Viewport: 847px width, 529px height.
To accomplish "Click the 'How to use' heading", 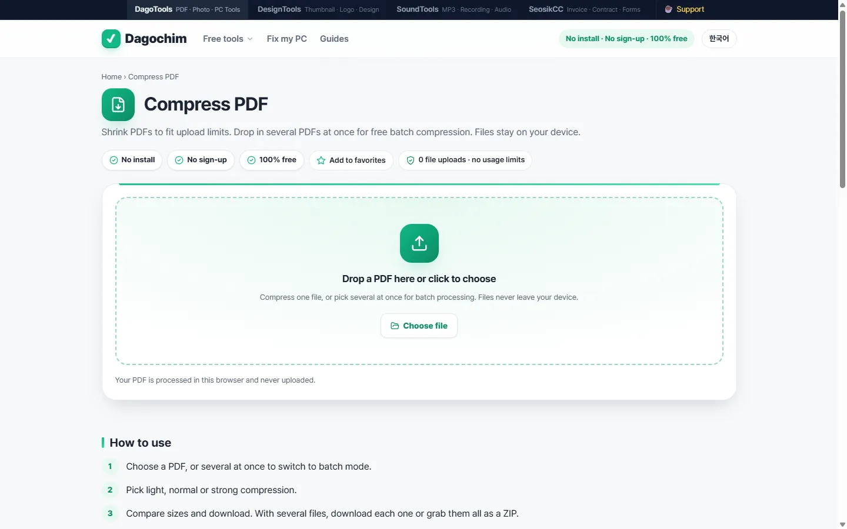I will [141, 443].
